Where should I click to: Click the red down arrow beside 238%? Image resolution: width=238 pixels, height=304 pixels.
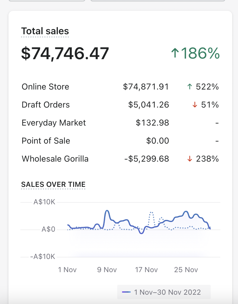click(189, 159)
